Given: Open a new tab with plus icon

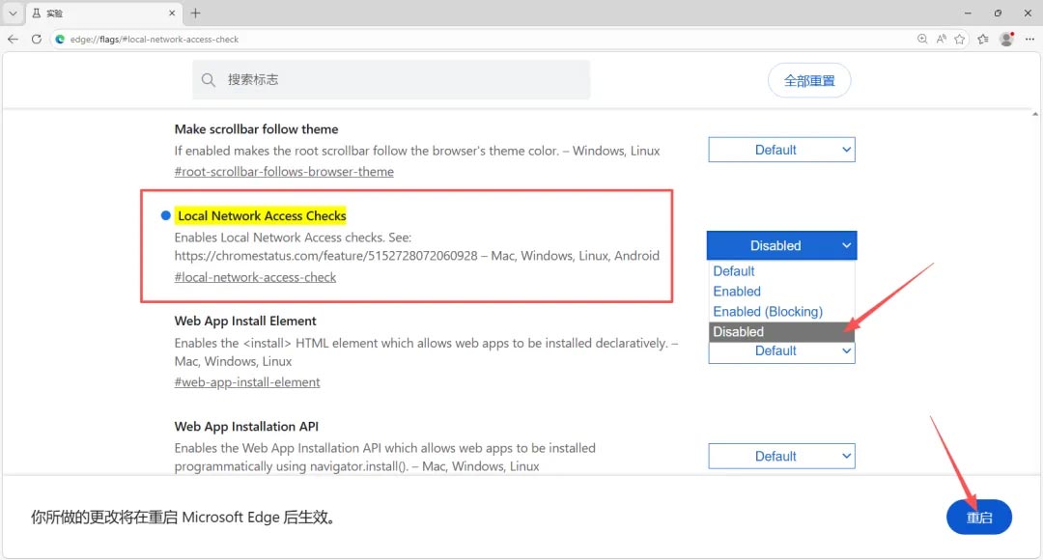Looking at the screenshot, I should click(195, 13).
